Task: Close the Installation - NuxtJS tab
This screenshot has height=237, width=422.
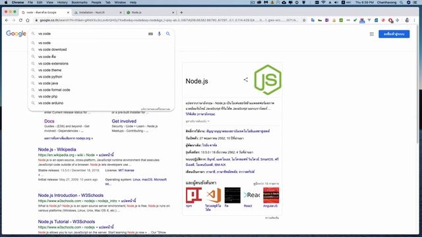Action: 121,13
